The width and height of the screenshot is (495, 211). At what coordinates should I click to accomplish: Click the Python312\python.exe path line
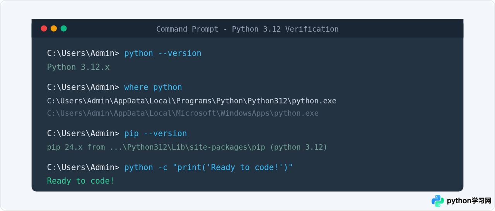pos(192,101)
